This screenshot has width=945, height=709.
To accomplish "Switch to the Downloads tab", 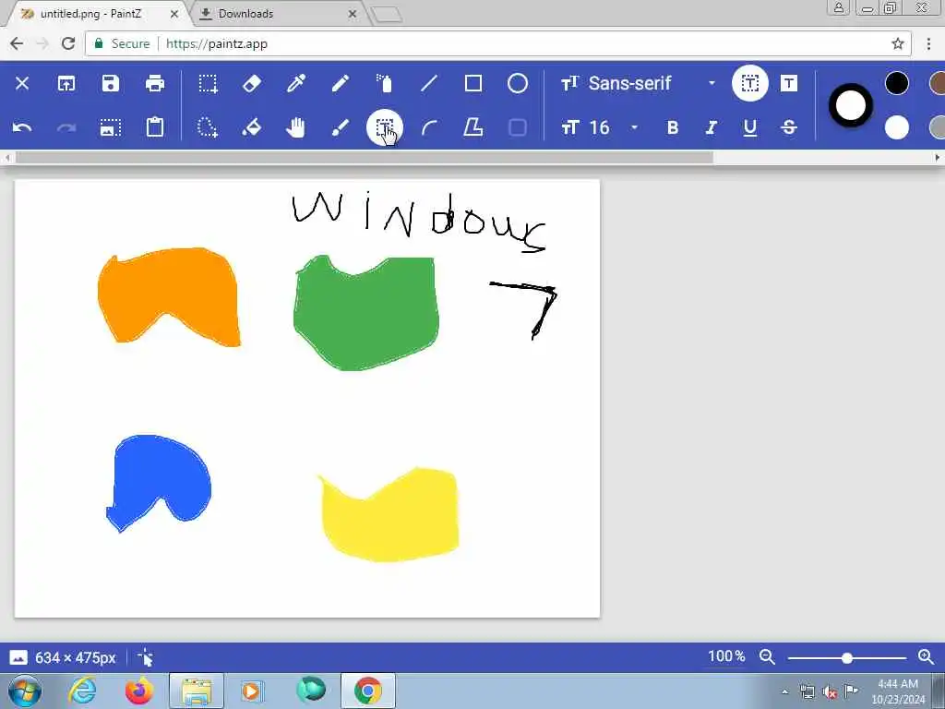I will tap(245, 13).
